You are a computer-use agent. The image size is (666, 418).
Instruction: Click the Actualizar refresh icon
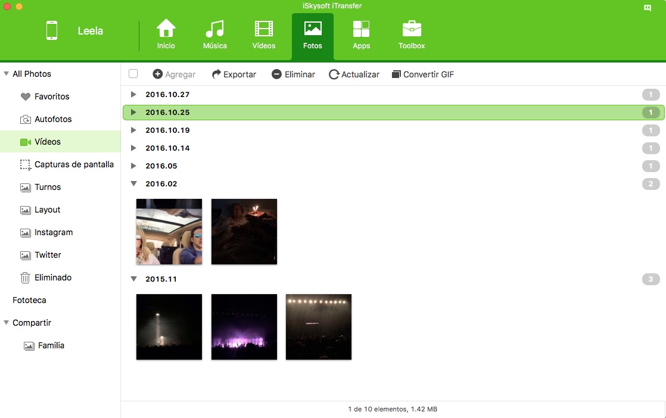tap(334, 74)
